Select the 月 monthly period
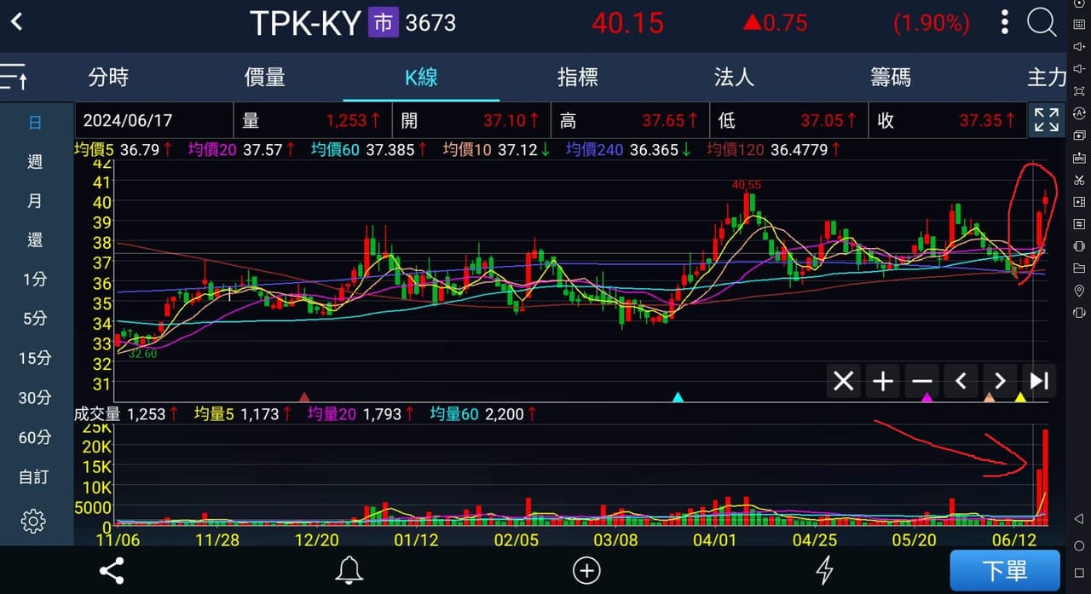1091x594 pixels. tap(35, 201)
